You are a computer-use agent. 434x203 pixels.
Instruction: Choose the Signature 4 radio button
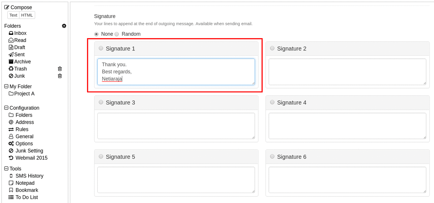[x=272, y=102]
